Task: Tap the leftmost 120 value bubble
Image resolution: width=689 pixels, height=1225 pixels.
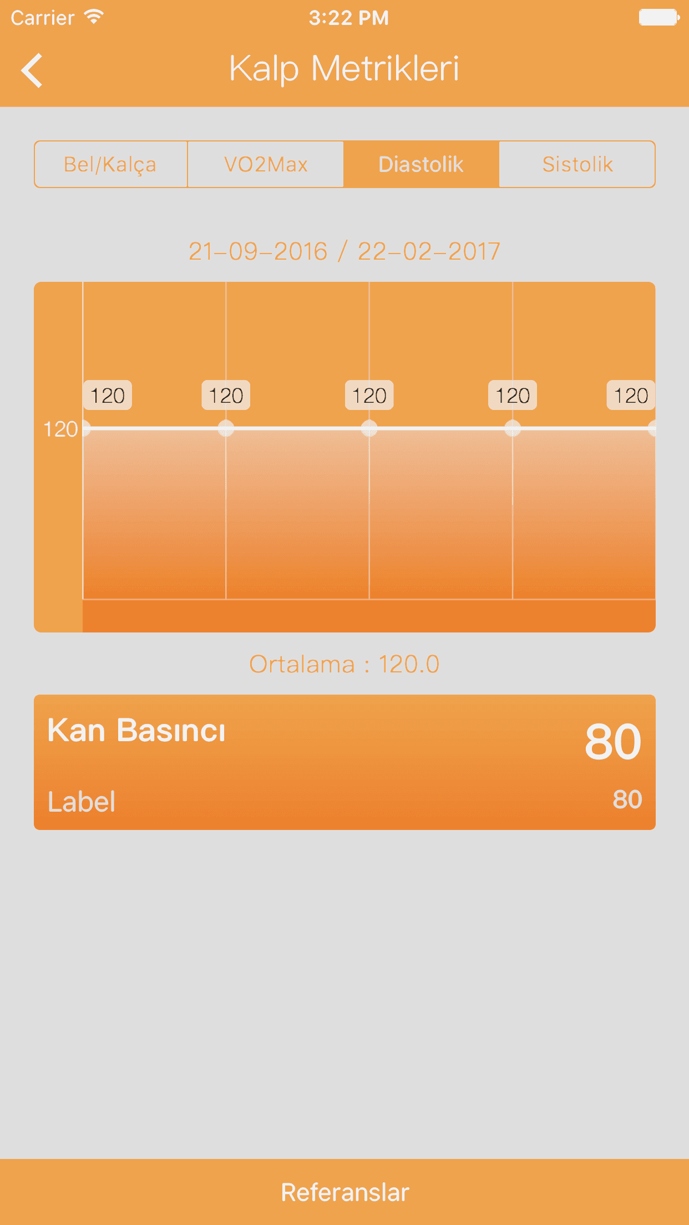Action: pos(108,396)
